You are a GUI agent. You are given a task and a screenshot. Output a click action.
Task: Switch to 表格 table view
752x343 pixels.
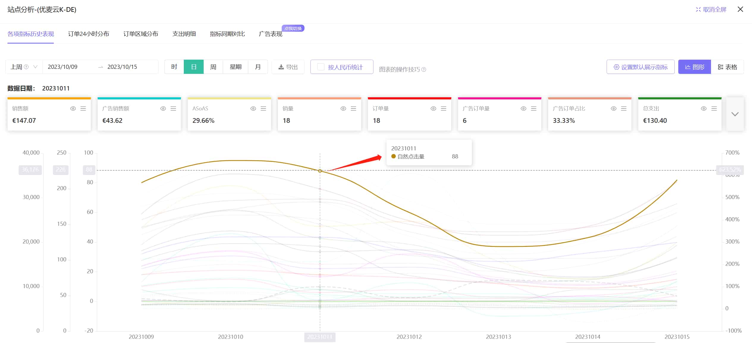[727, 67]
